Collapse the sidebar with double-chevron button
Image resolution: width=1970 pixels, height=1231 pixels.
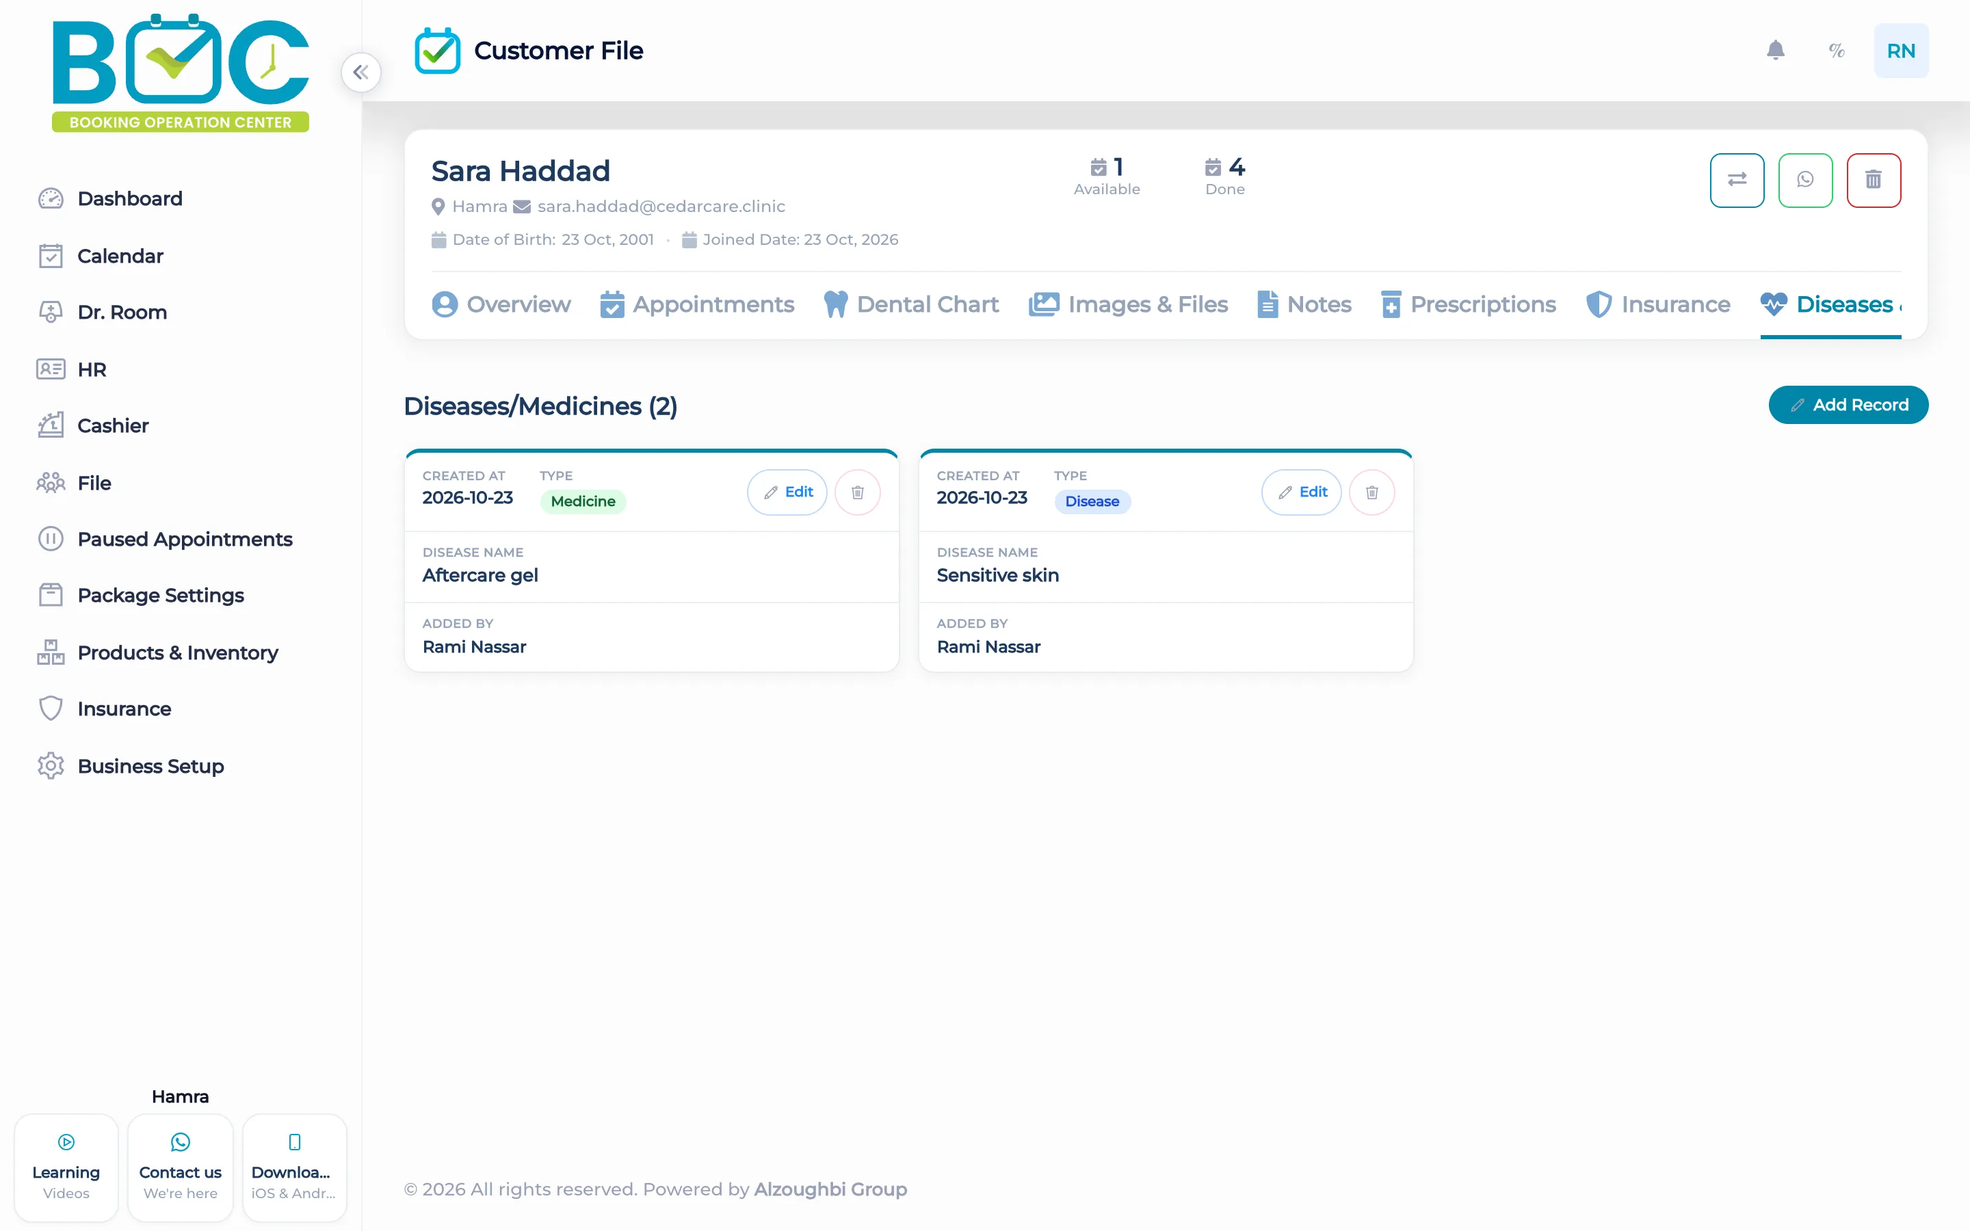(360, 72)
